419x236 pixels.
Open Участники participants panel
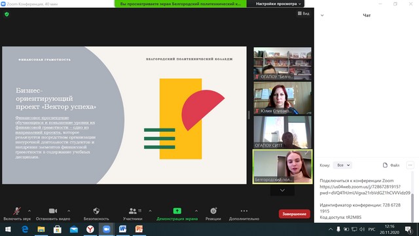point(133,214)
